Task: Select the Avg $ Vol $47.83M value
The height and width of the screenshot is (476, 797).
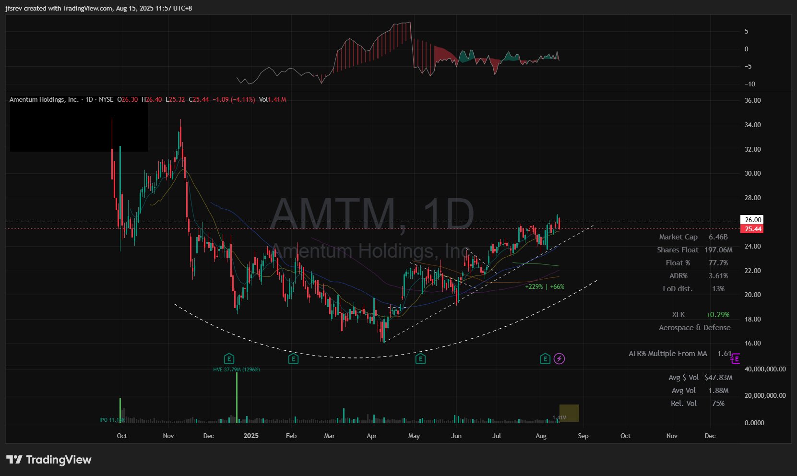Action: click(x=718, y=378)
